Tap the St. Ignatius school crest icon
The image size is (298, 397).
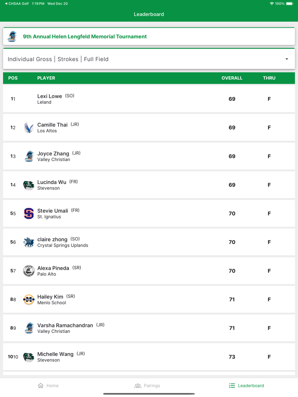click(x=29, y=213)
